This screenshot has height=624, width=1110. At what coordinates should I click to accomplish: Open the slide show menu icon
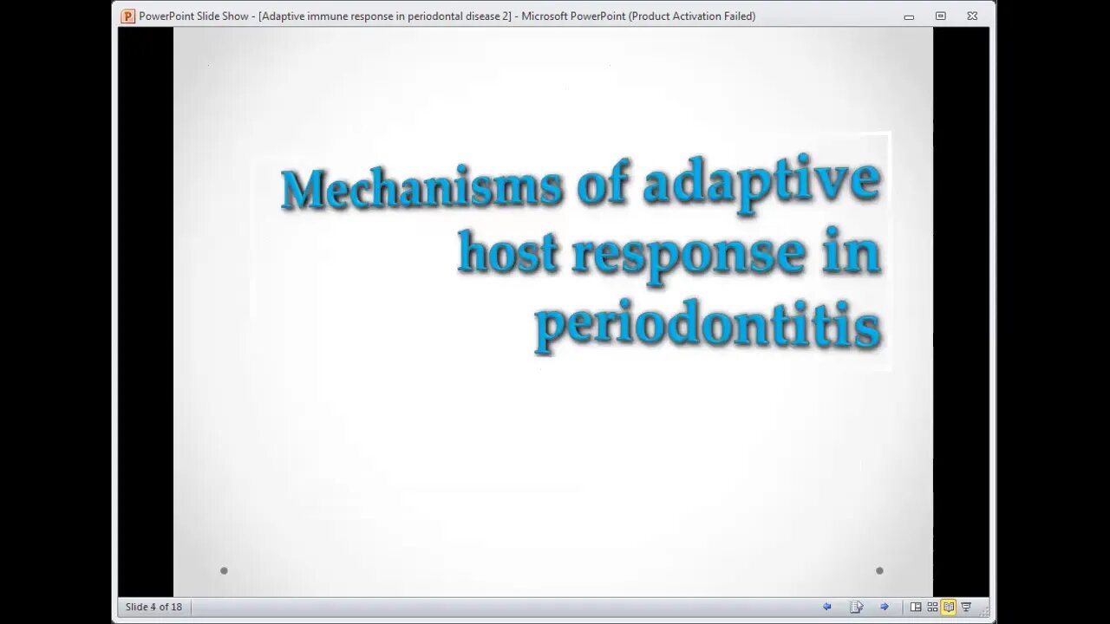(x=856, y=607)
